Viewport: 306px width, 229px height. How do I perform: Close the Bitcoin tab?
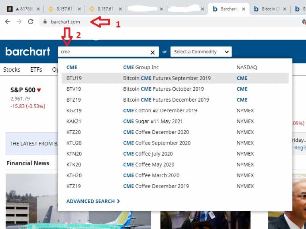[285, 9]
